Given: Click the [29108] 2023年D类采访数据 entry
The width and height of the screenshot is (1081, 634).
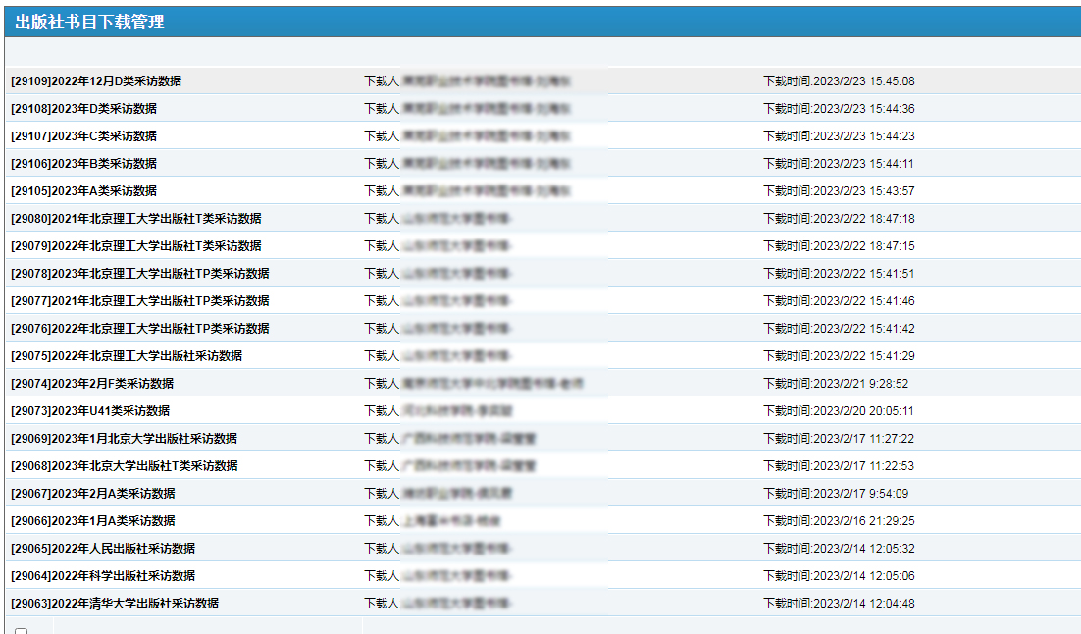Looking at the screenshot, I should pyautogui.click(x=83, y=109).
